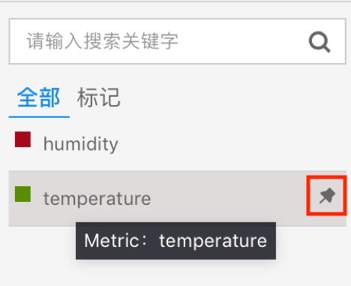
Task: Show all metrics via 全部
Action: pyautogui.click(x=39, y=98)
